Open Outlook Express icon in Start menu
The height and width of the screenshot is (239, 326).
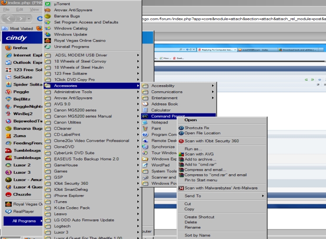(8, 62)
